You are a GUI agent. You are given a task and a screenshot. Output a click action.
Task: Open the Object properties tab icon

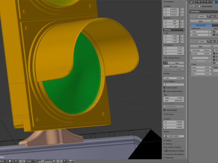tap(208, 2)
